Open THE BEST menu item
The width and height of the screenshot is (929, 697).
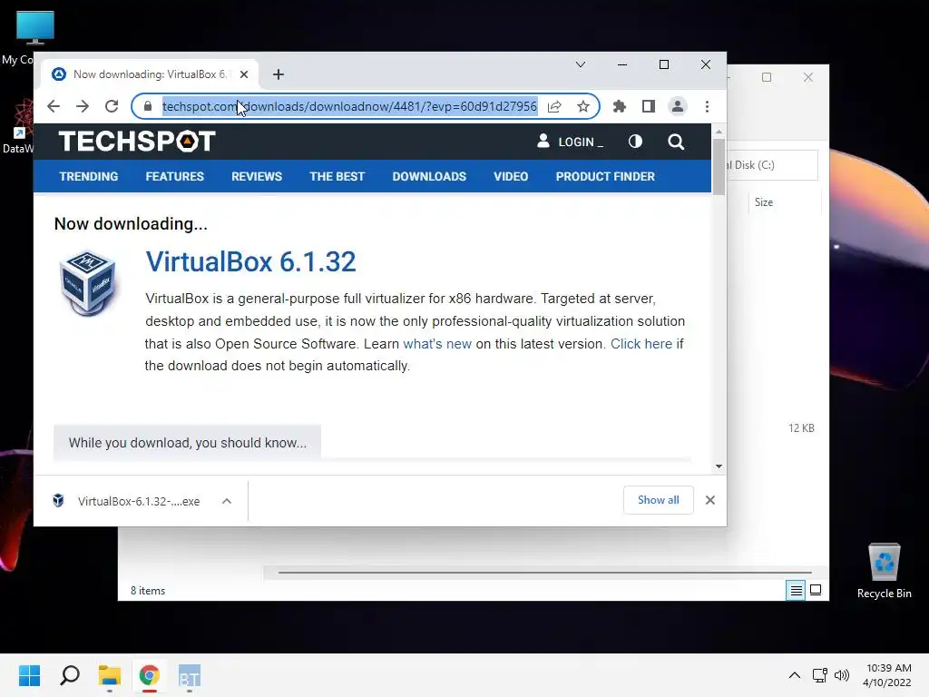[337, 177]
